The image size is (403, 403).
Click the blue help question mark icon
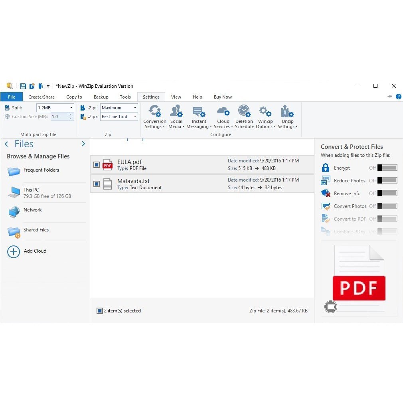pos(398,97)
